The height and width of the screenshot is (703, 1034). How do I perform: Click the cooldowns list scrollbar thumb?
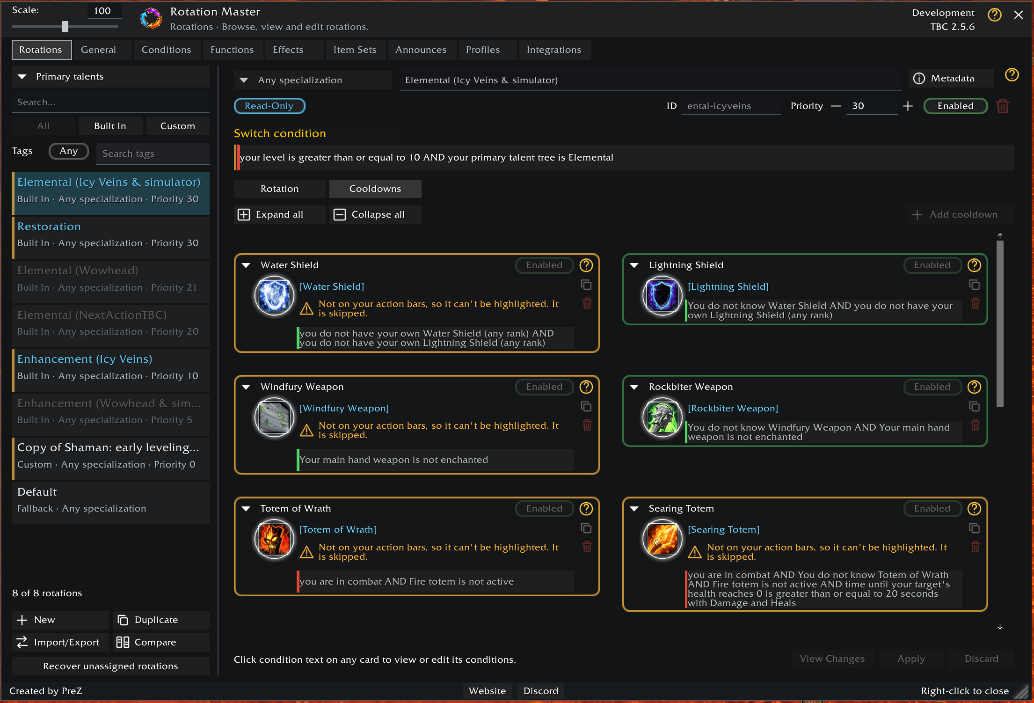(x=1000, y=324)
